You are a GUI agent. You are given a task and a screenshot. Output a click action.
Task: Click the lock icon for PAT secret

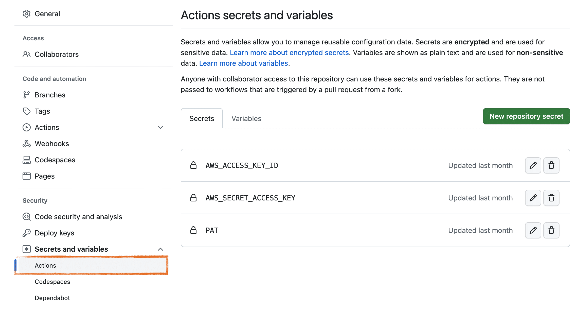click(193, 230)
